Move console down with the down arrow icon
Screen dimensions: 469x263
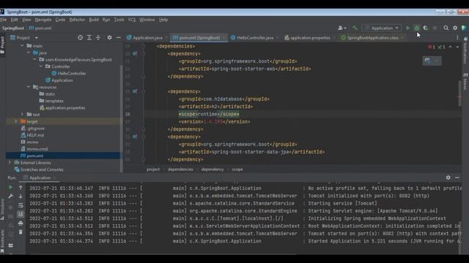tap(21, 197)
